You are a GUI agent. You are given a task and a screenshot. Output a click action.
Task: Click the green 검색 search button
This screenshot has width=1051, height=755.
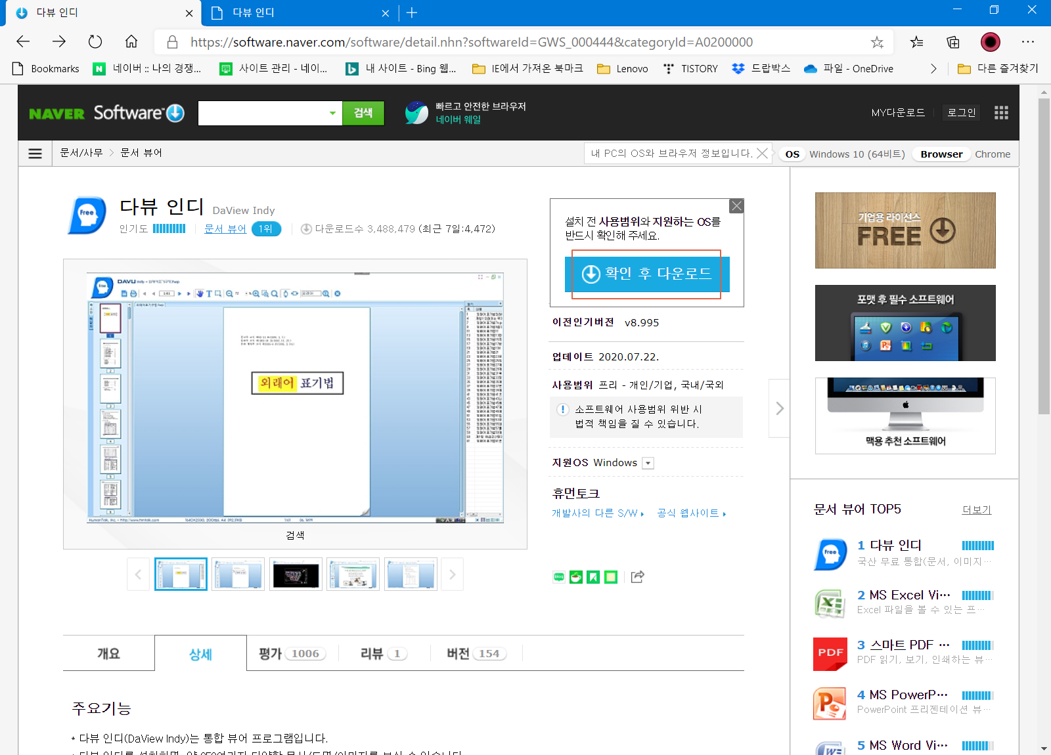point(363,113)
